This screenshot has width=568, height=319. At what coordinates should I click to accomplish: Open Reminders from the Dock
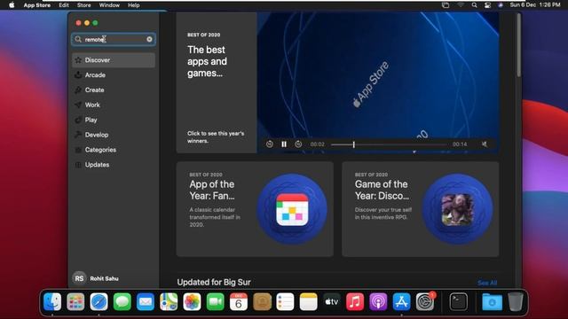285,301
